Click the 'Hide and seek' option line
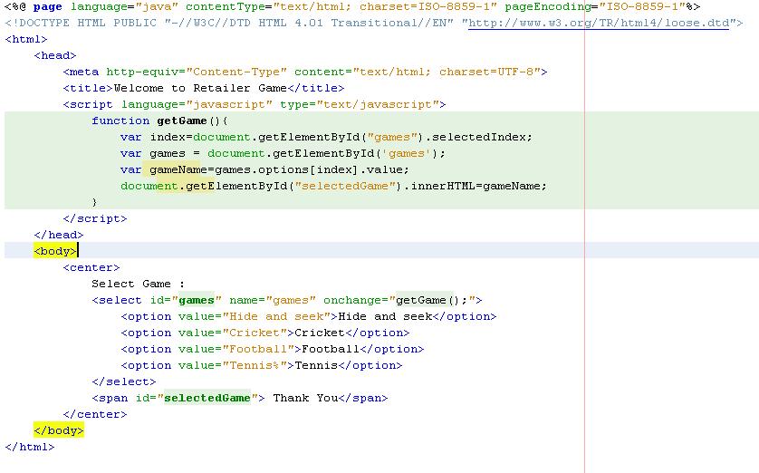Screen dimensions: 759x473 pyautogui.click(x=308, y=316)
